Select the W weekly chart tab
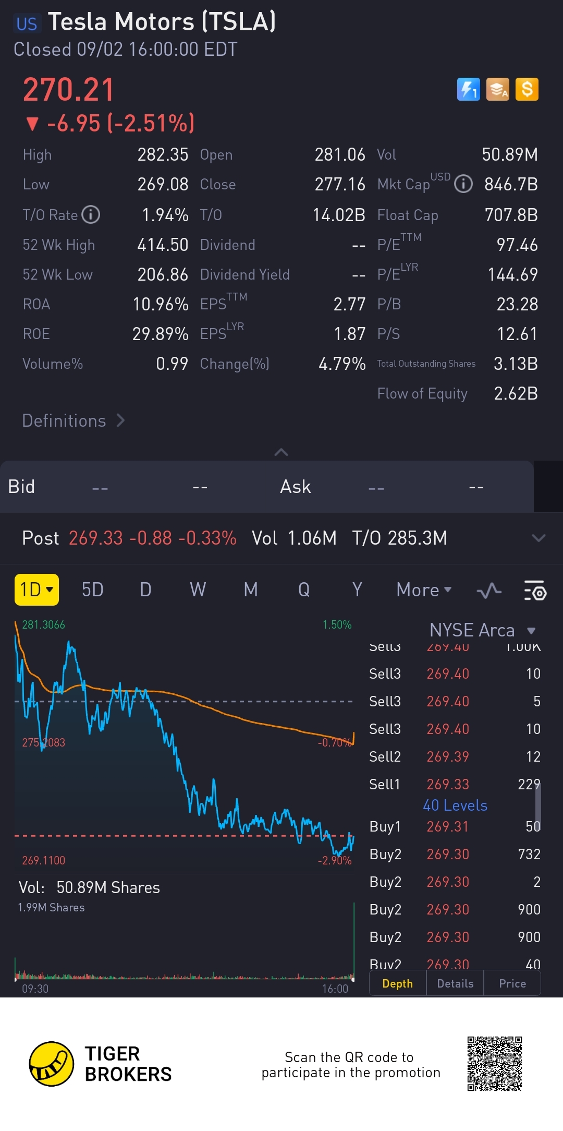Image resolution: width=563 pixels, height=1131 pixels. (x=198, y=590)
